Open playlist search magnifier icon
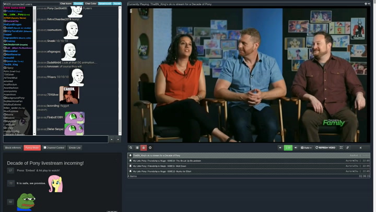 pos(131,148)
